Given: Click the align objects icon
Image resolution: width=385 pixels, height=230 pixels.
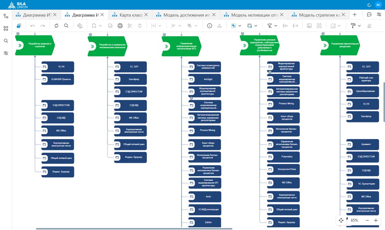Looking at the screenshot, I should pos(173,26).
